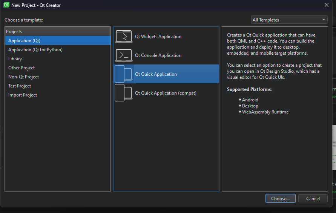Open the All Templates dropdown
The height and width of the screenshot is (213, 336).
pos(289,20)
